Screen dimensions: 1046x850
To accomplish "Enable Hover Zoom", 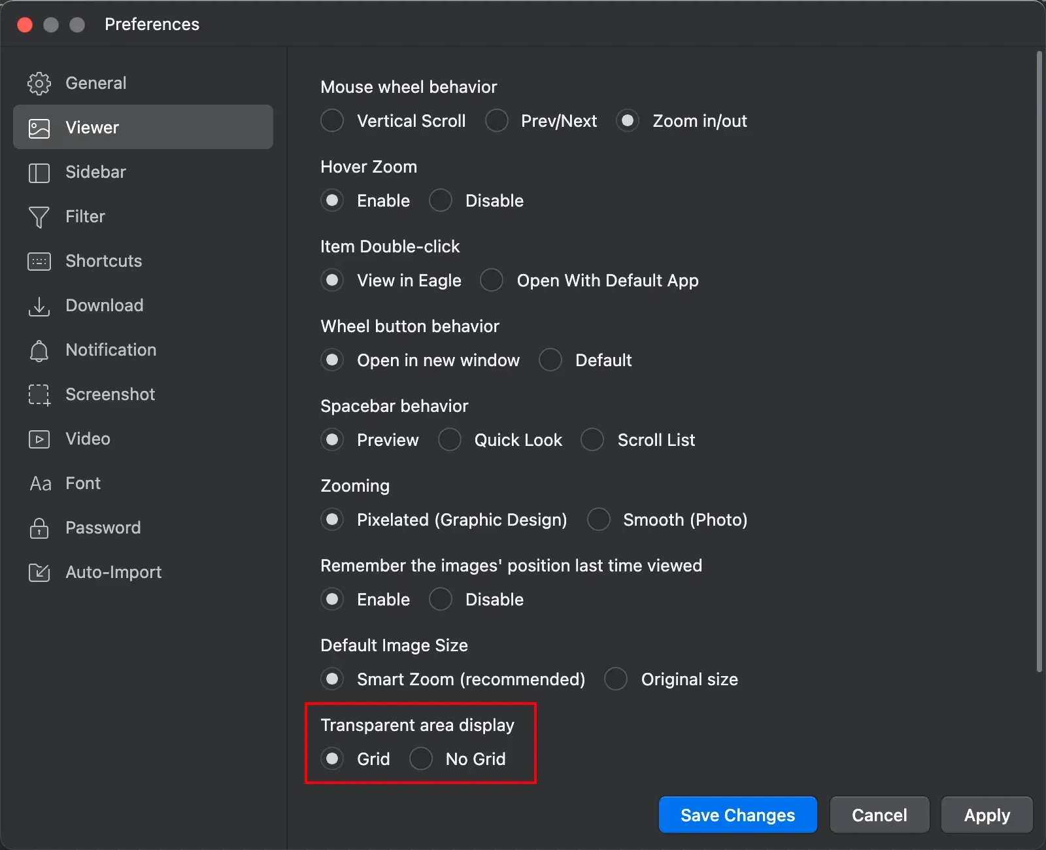I will click(332, 201).
